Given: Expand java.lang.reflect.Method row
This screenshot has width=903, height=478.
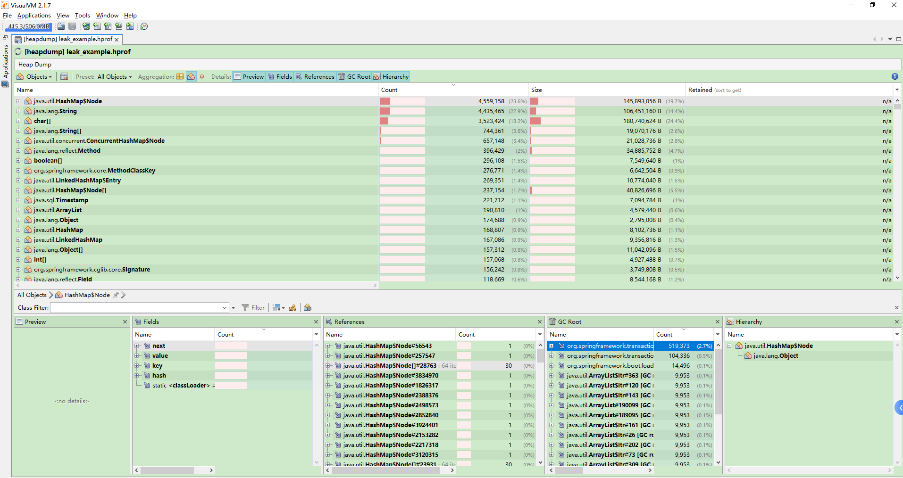Looking at the screenshot, I should (x=18, y=150).
